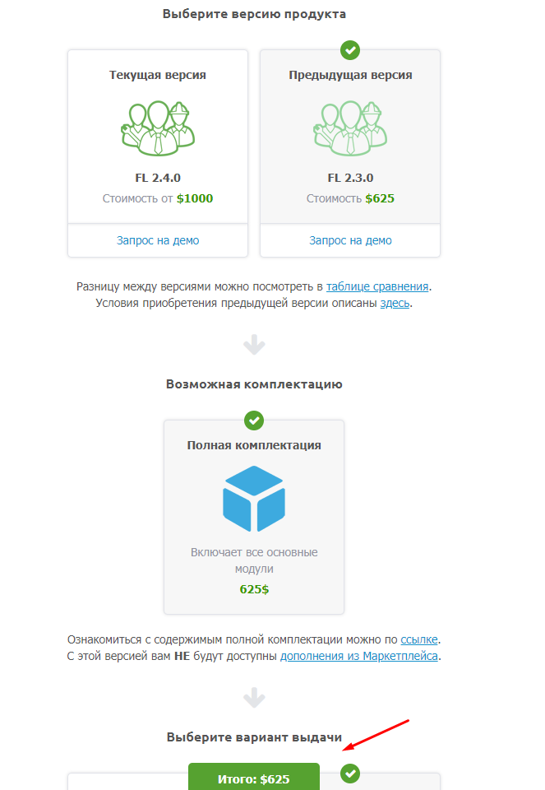Toggle checkmark next to Итого button
This screenshot has height=790, width=545.
pyautogui.click(x=350, y=774)
